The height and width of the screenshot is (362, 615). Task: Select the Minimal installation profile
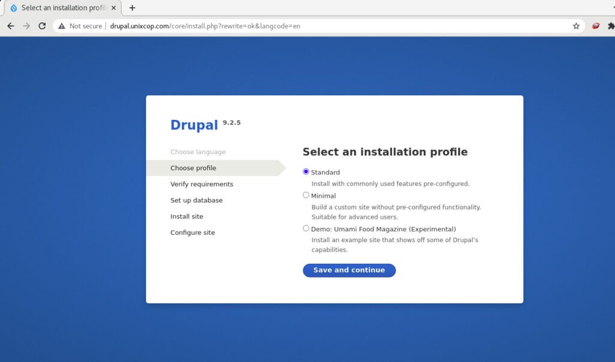[306, 195]
